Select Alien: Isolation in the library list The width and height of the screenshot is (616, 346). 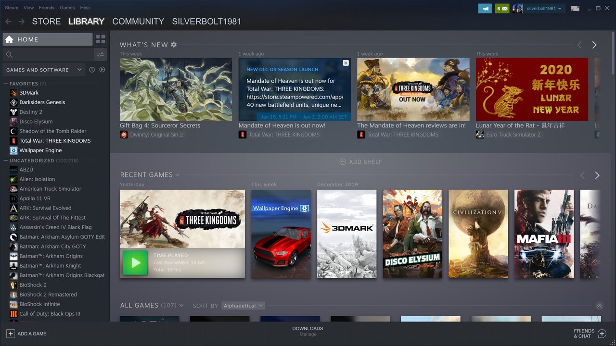[x=37, y=179]
